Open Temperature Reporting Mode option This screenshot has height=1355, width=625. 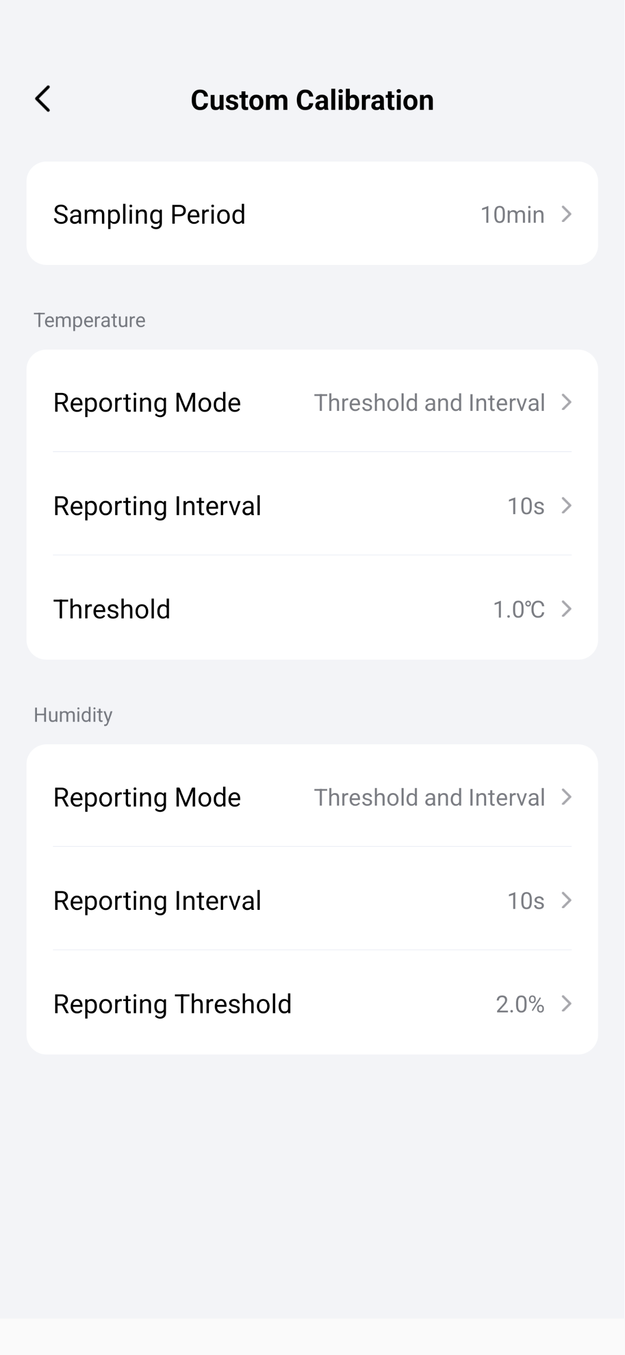(147, 403)
